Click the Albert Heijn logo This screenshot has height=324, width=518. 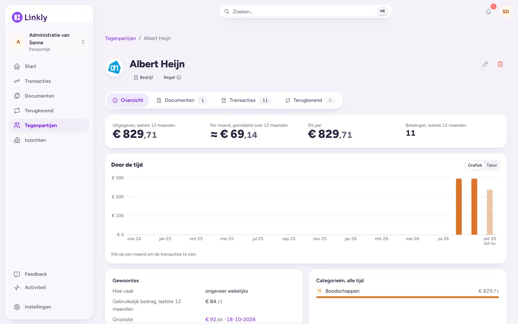click(x=114, y=67)
